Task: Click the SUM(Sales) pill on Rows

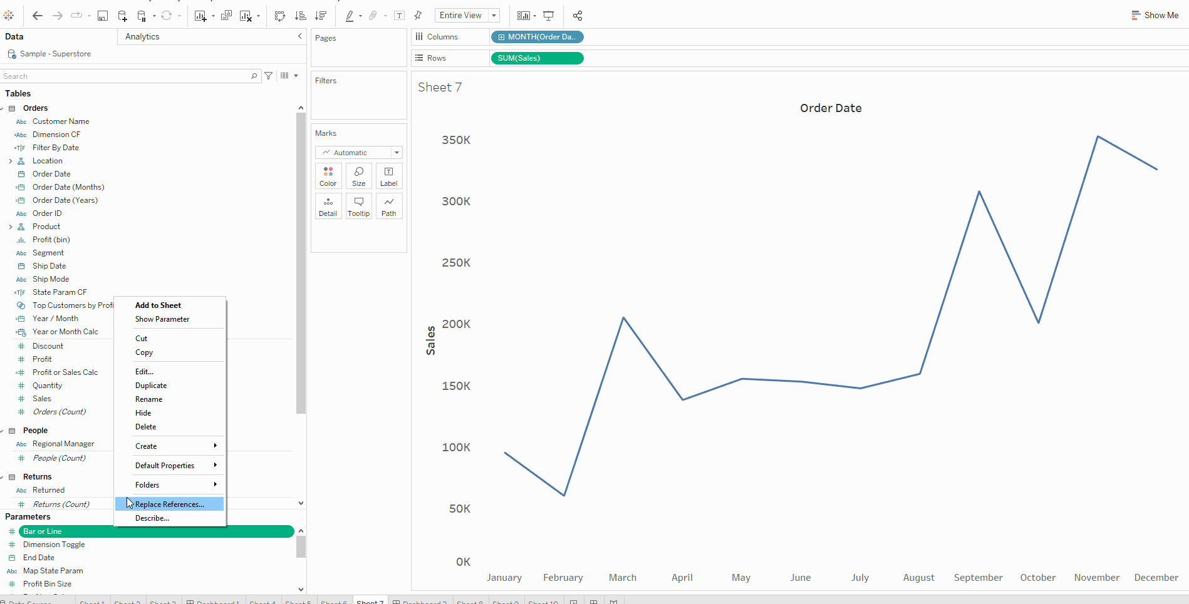Action: (x=537, y=58)
